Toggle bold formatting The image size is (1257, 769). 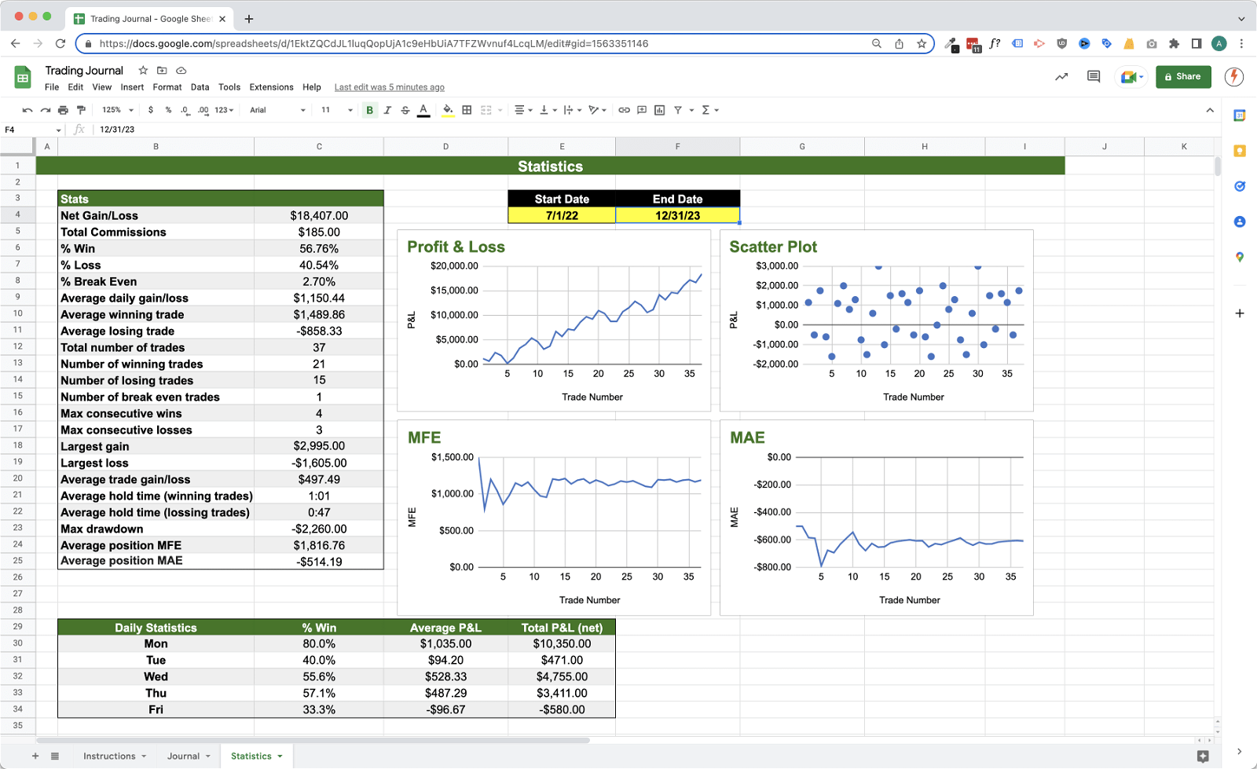coord(369,110)
